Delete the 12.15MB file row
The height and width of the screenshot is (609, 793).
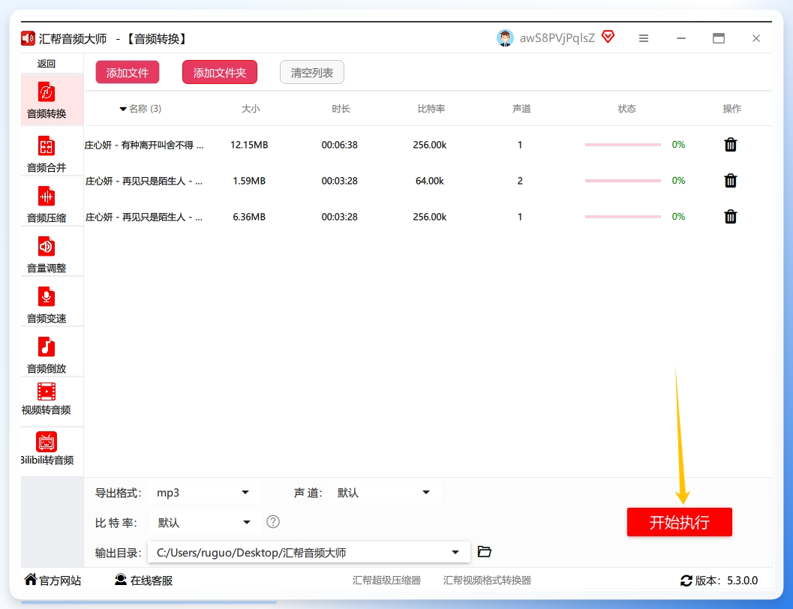coord(730,145)
